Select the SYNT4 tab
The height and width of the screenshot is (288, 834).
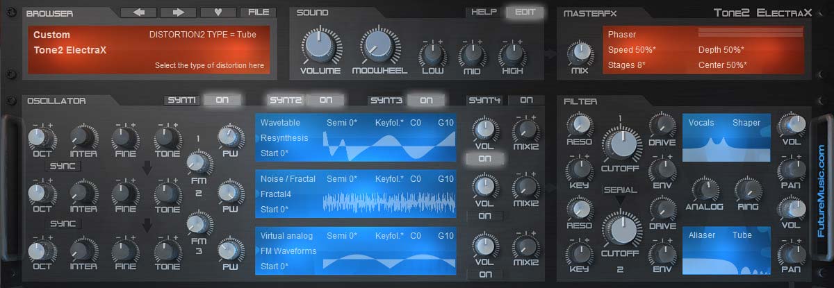coord(484,101)
